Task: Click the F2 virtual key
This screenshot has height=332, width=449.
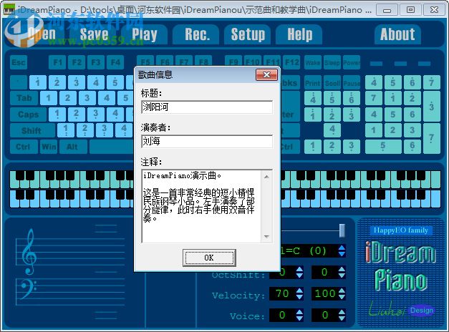Action: (x=77, y=62)
